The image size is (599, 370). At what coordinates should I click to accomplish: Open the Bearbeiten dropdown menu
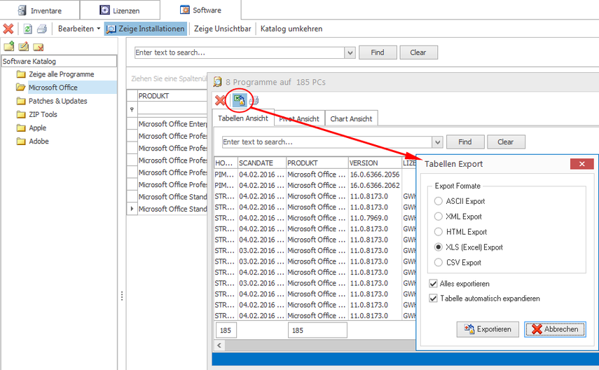pos(79,29)
